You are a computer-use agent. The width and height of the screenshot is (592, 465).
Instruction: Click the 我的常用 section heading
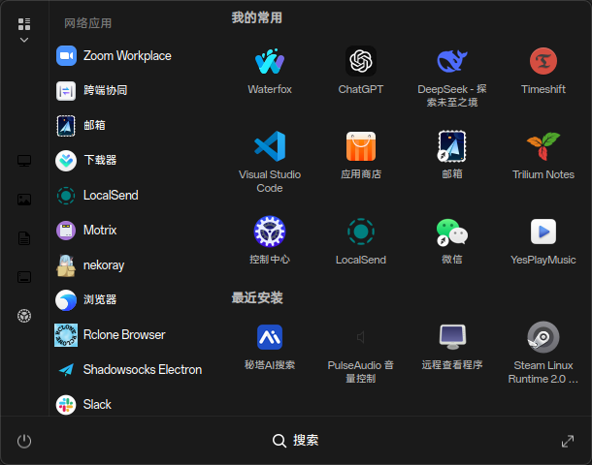[x=257, y=17]
